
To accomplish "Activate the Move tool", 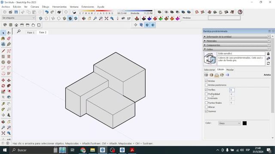I will click(3, 80).
